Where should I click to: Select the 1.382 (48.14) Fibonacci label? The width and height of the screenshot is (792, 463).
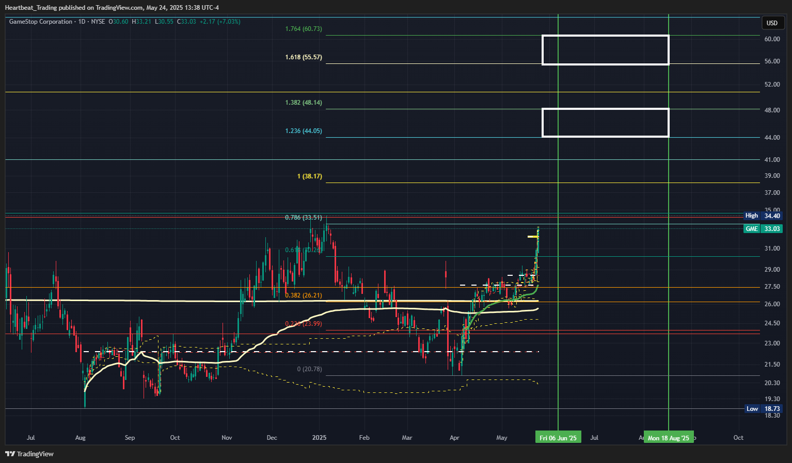click(304, 103)
